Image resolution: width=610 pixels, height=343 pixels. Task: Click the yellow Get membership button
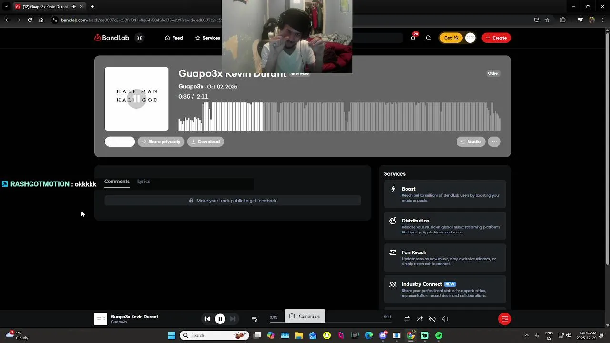click(451, 38)
